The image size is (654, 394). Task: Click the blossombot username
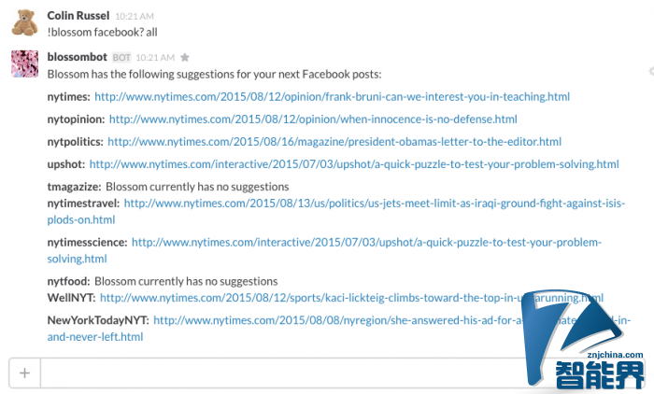(78, 57)
